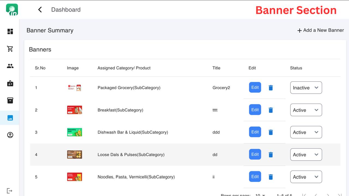Click the Breakfast banner thumbnail image
The height and width of the screenshot is (196, 349).
pos(74,110)
